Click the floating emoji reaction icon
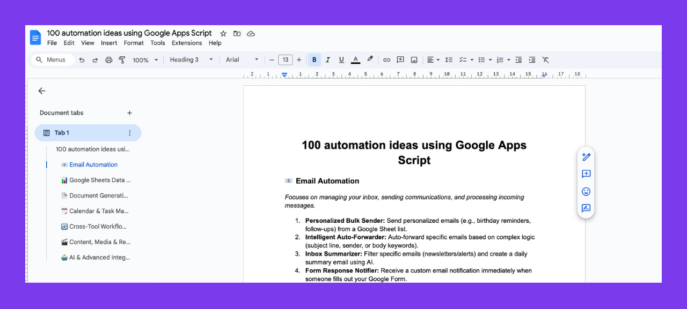This screenshot has width=687, height=309. tap(586, 191)
